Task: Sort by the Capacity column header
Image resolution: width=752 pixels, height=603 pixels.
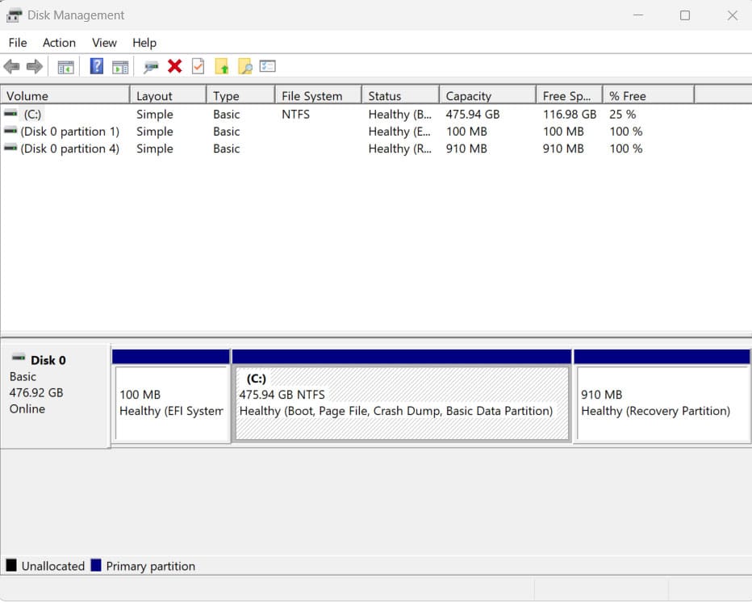Action: (487, 96)
